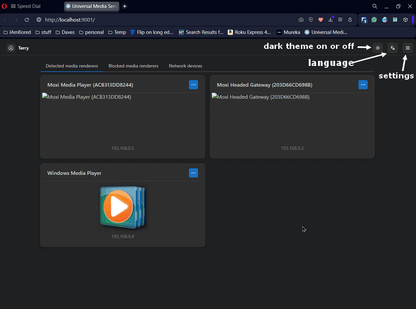Switch to Network devices tab
Screen dimensions: 416x309
point(185,66)
